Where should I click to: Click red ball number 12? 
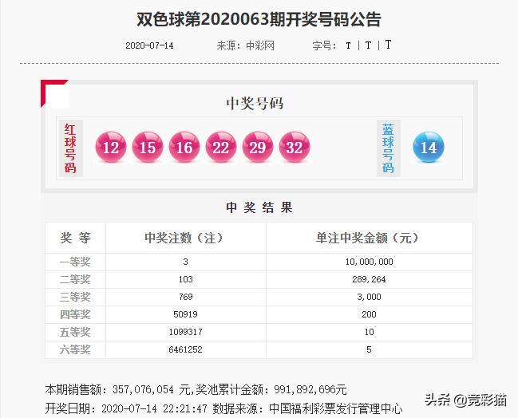point(111,147)
